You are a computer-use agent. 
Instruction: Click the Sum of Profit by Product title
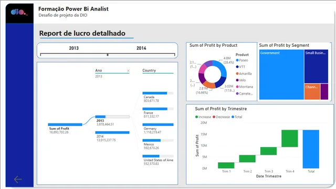click(213, 45)
